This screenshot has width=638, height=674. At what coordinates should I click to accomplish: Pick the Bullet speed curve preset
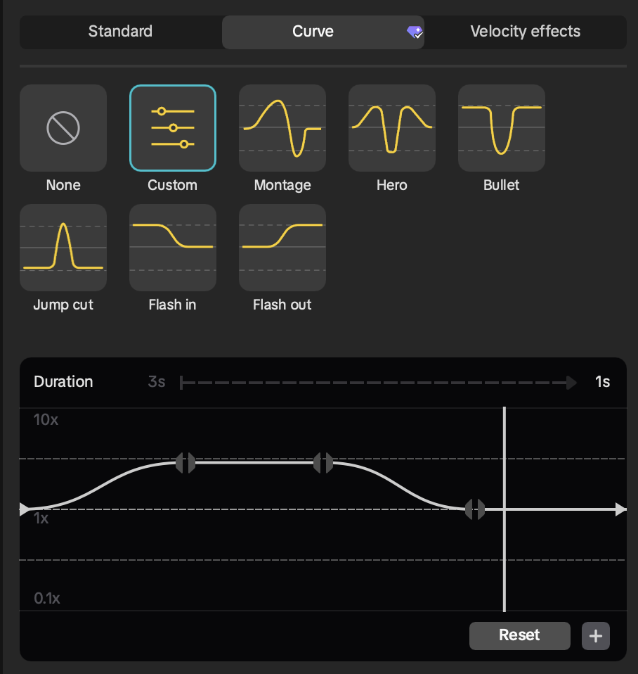pos(502,128)
